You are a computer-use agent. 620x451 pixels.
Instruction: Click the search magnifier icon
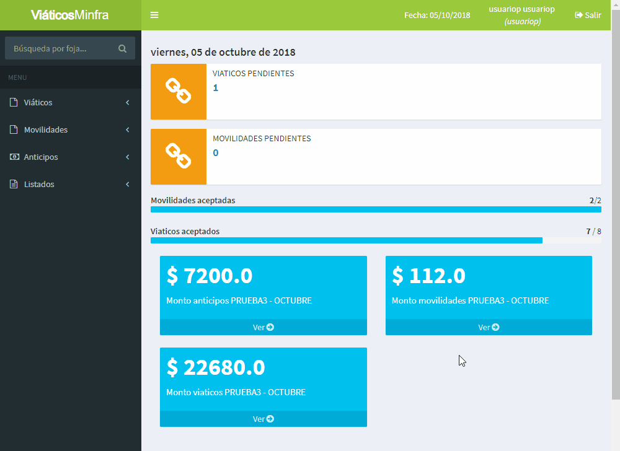point(122,48)
